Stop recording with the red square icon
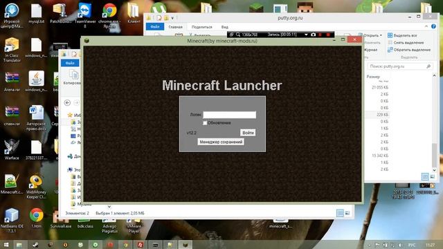 [x=328, y=35]
